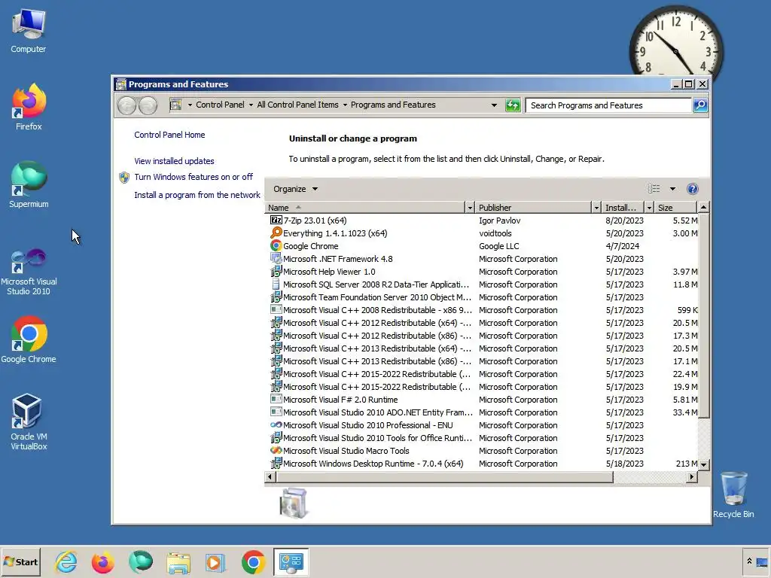Screen dimensions: 771x578
Task: Click Control Panel in the breadcrumb
Action: (220, 105)
